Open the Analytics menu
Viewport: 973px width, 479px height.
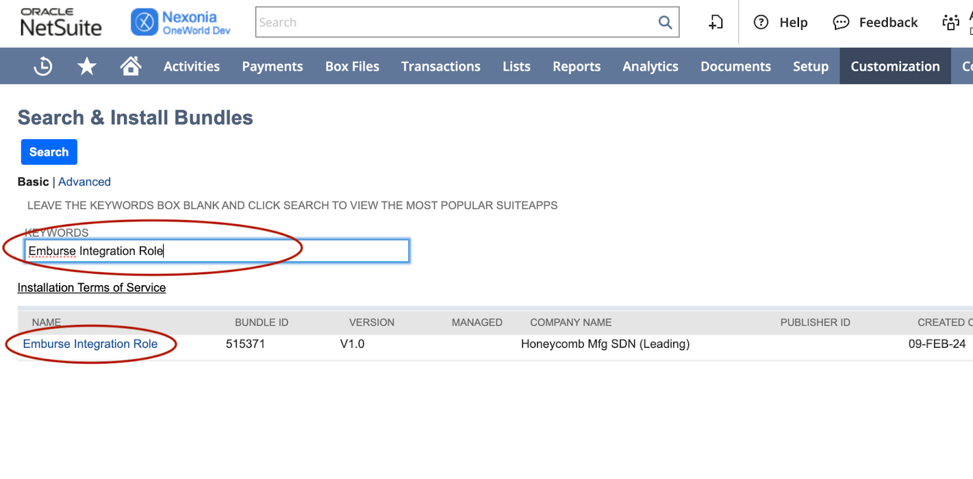tap(650, 66)
